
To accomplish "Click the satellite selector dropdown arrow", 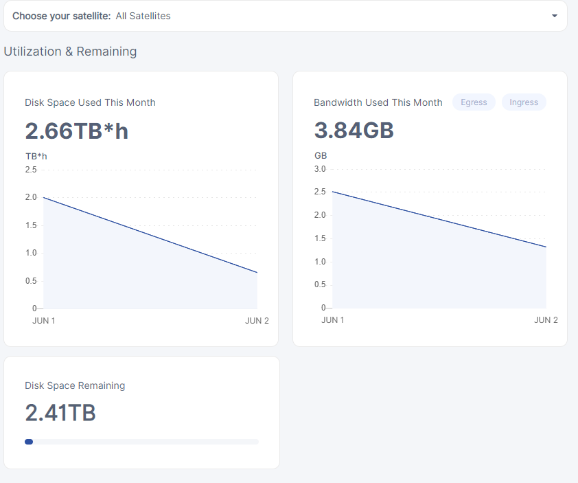I will (x=554, y=16).
